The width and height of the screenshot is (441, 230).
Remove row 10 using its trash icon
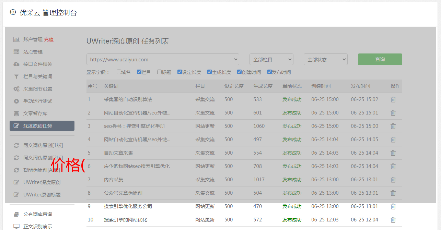[x=393, y=220]
